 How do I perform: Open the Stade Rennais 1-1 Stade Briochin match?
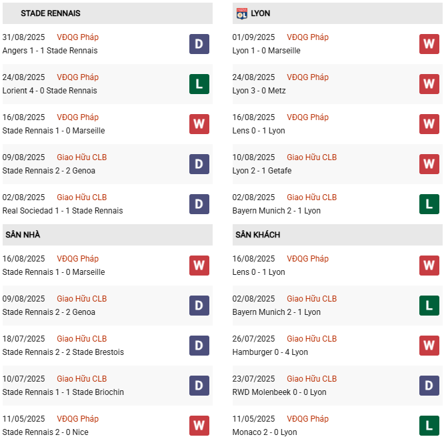(63, 392)
